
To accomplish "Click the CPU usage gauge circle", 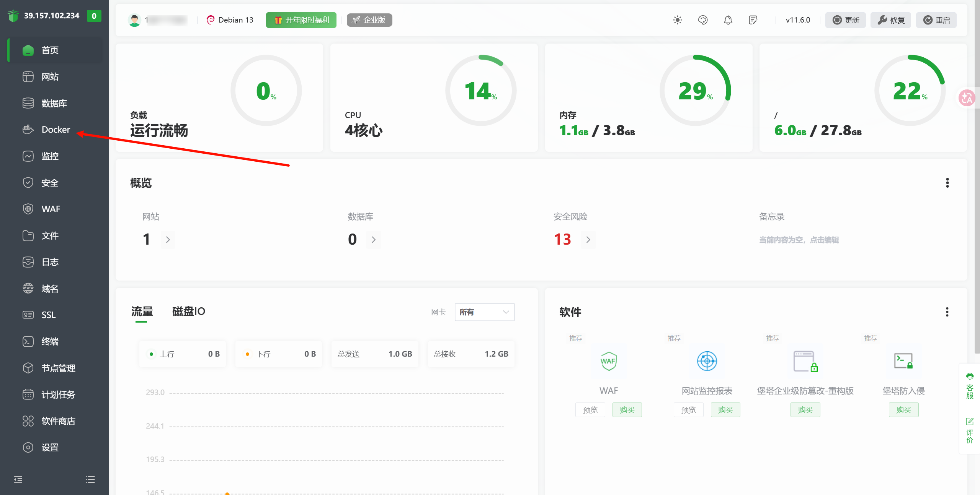I will (x=480, y=91).
